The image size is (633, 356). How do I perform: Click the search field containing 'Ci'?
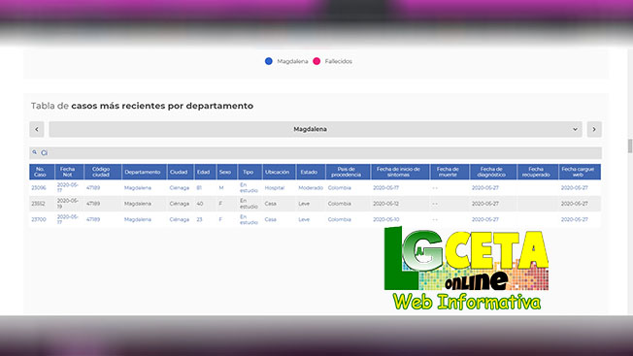click(x=316, y=153)
